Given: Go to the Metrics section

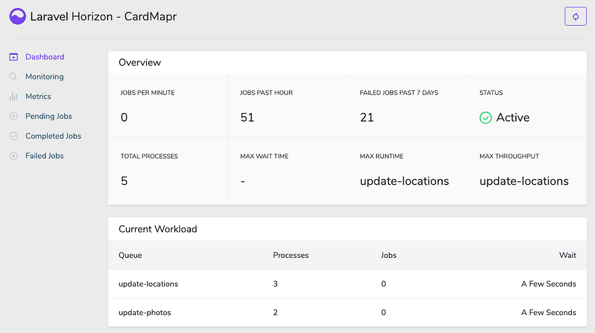Looking at the screenshot, I should point(38,97).
